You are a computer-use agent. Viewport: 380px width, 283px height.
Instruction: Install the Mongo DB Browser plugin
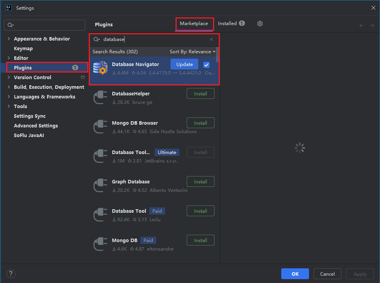201,123
